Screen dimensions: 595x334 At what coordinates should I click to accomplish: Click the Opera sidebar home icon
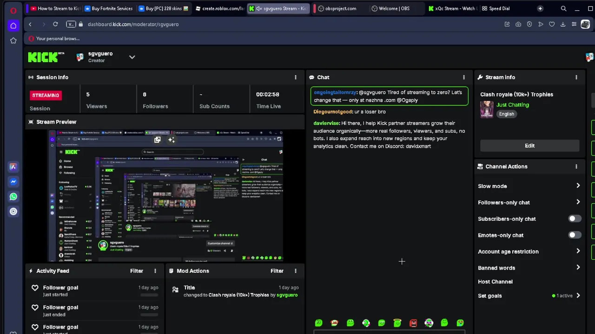click(x=13, y=26)
